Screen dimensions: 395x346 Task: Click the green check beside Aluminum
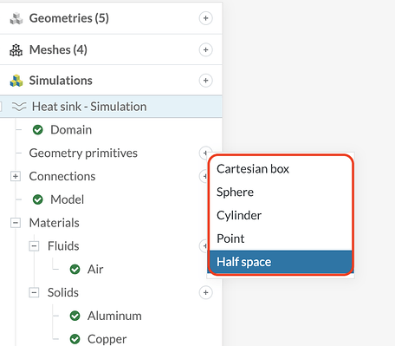click(75, 316)
